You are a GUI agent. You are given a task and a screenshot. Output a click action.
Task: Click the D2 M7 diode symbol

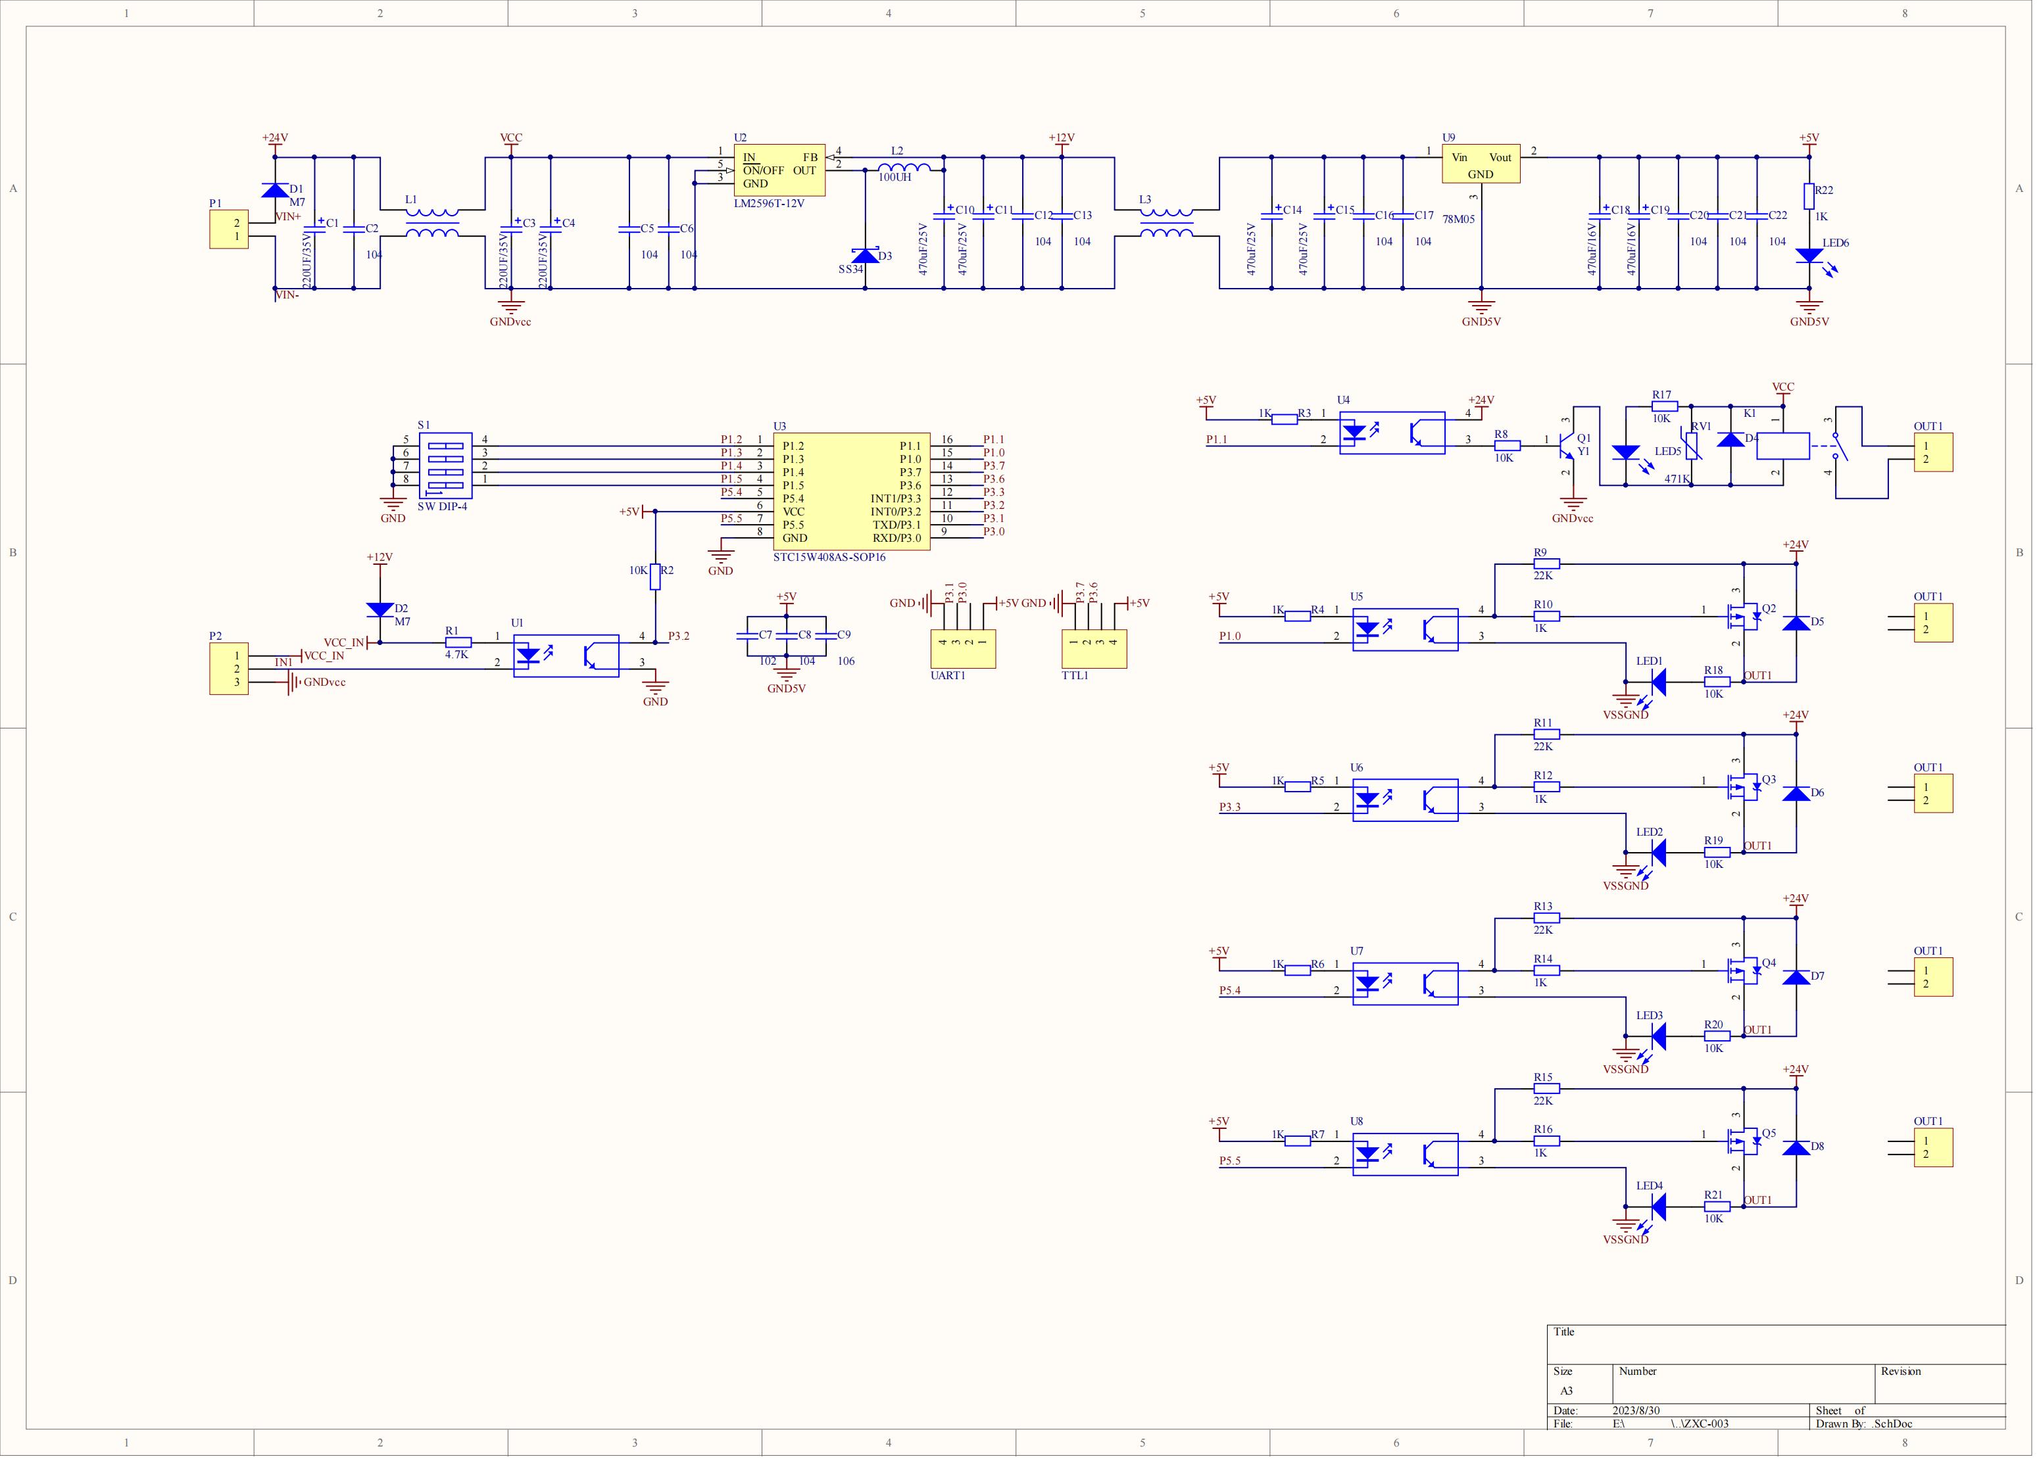click(x=380, y=610)
